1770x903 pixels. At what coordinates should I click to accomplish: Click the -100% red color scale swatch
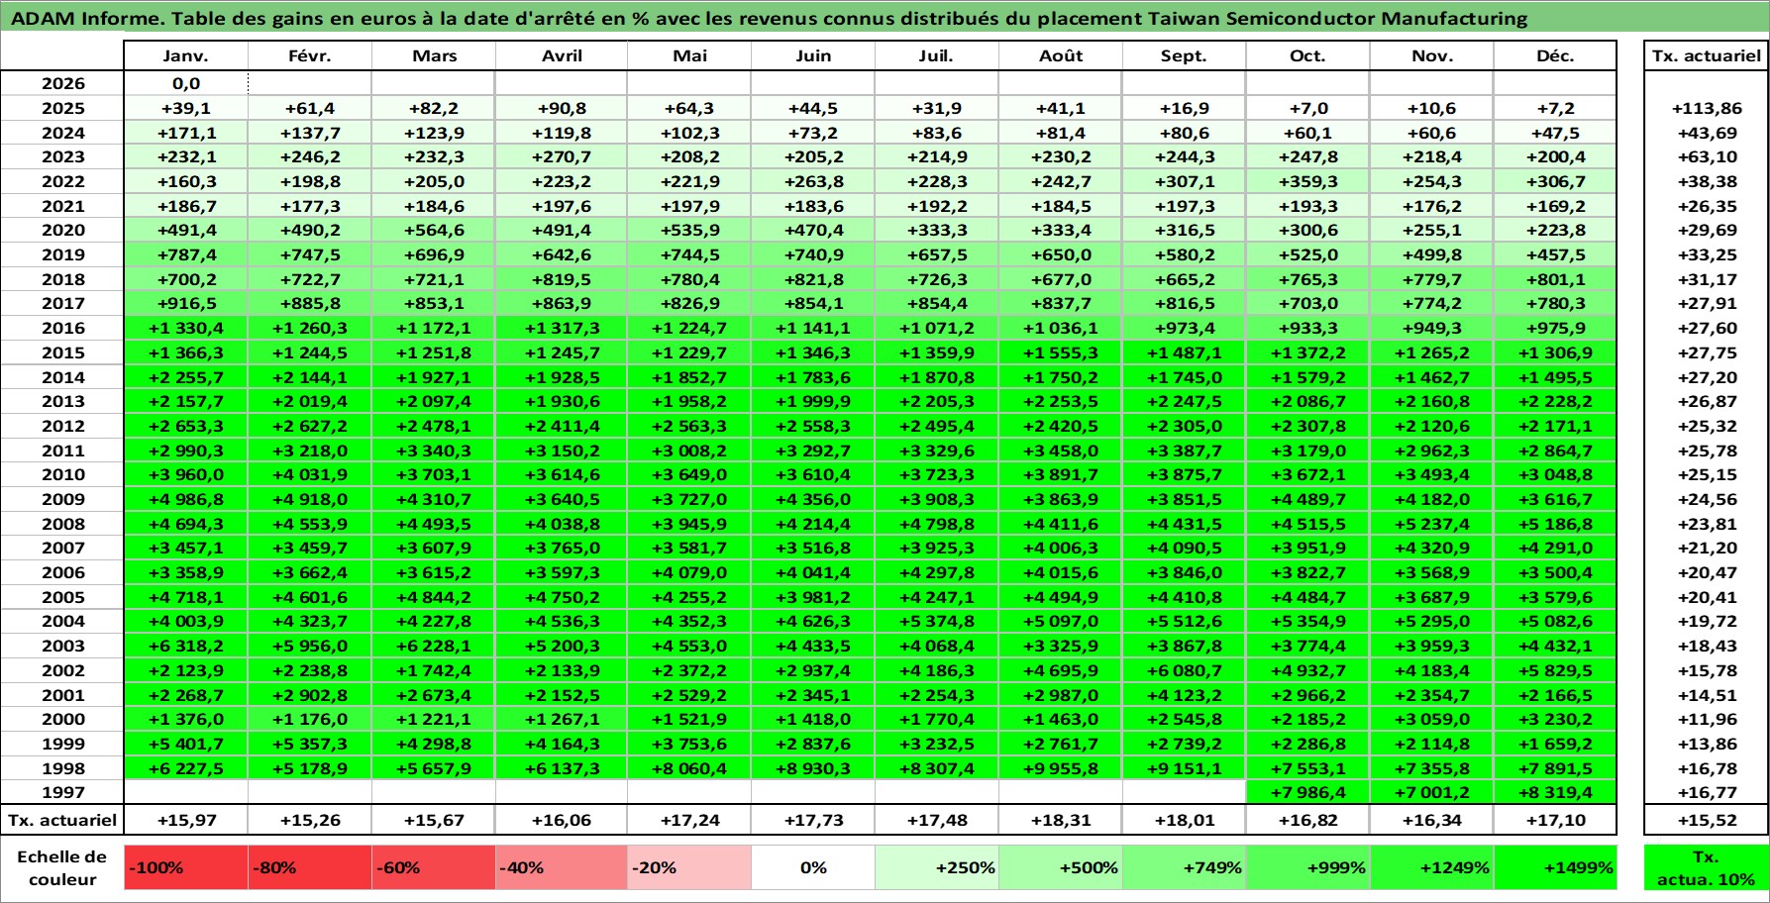(186, 867)
